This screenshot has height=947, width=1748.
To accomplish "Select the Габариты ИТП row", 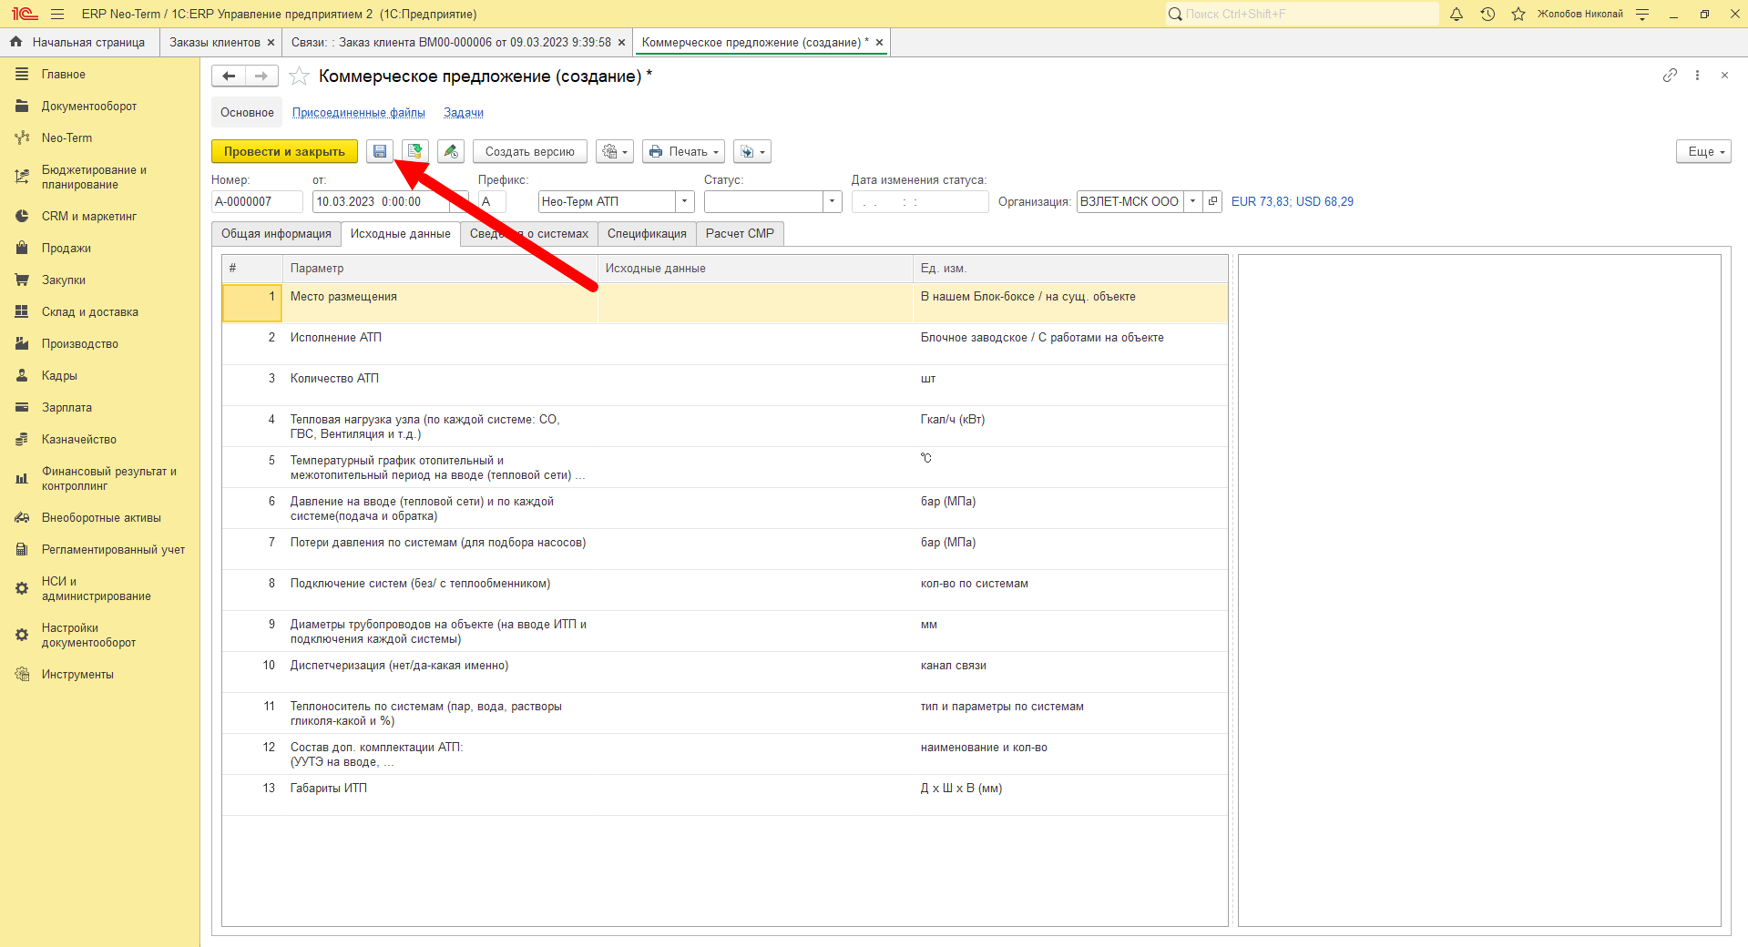I will 725,795.
